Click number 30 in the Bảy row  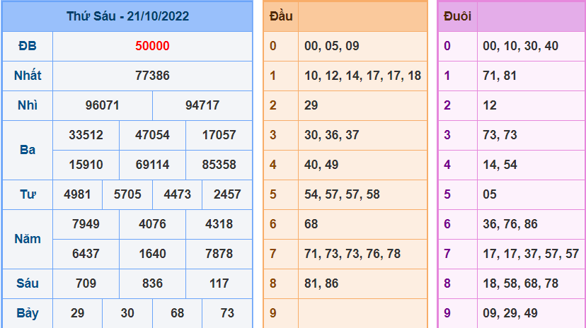[127, 313]
